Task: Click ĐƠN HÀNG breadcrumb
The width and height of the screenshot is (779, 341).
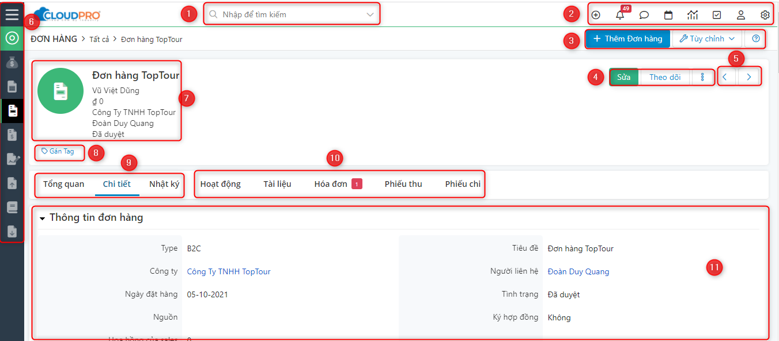Action: 54,39
